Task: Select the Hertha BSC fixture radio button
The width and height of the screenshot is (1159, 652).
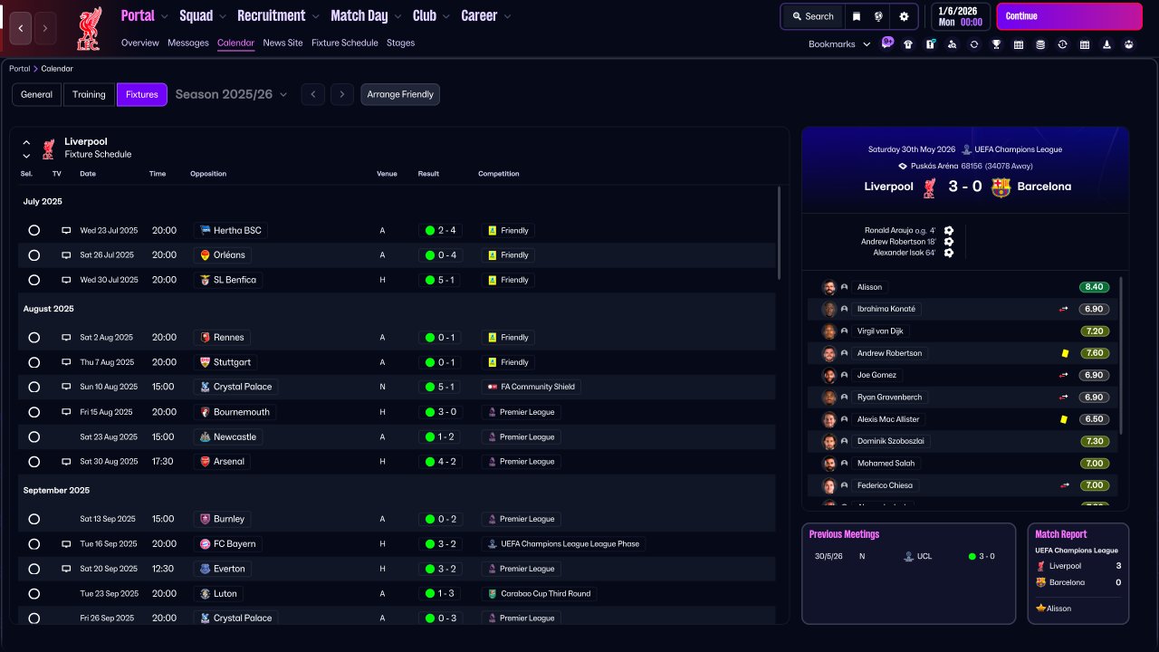Action: [34, 230]
